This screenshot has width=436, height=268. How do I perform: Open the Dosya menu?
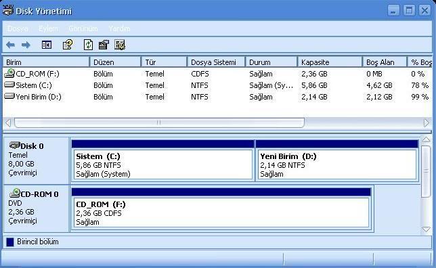click(x=18, y=28)
